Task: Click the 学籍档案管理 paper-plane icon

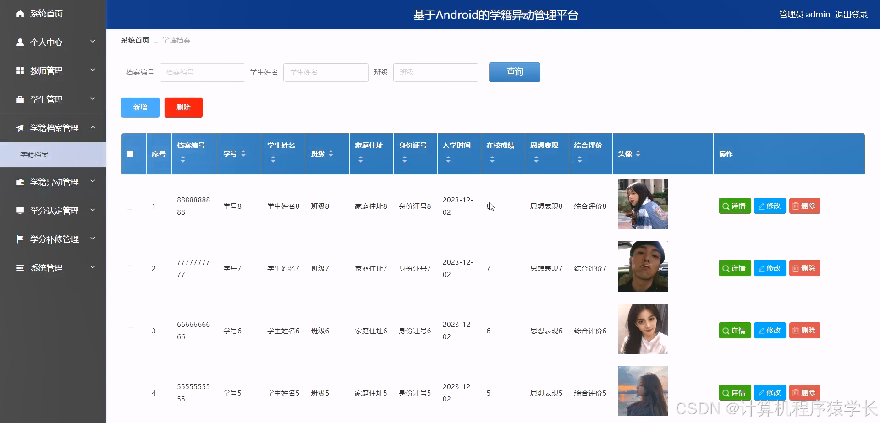Action: tap(20, 128)
